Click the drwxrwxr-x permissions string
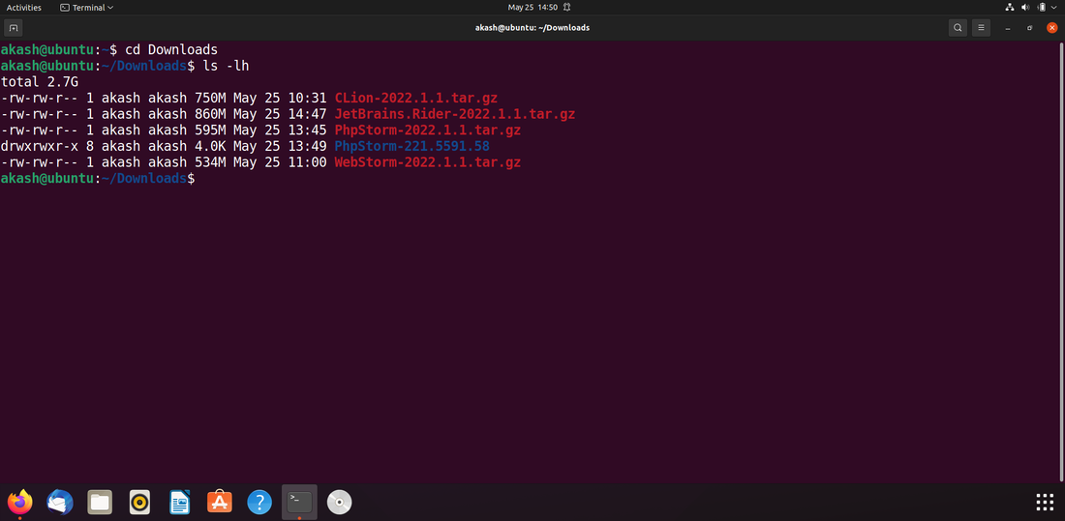Image resolution: width=1065 pixels, height=521 pixels. 40,147
